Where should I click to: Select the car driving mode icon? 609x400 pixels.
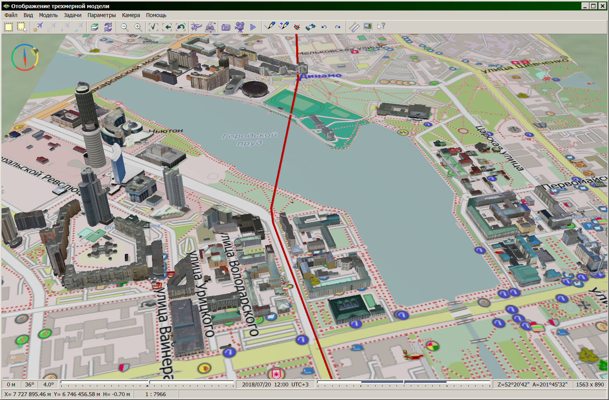click(210, 27)
